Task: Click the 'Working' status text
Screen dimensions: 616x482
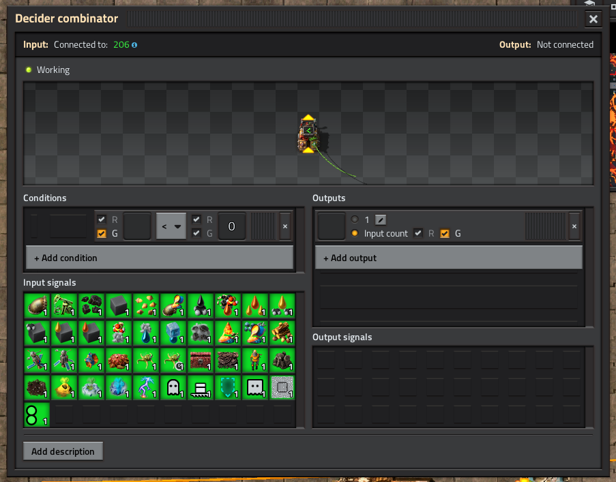Action: (x=53, y=70)
